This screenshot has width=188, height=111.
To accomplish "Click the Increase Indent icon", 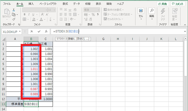I will click(x=65, y=19).
